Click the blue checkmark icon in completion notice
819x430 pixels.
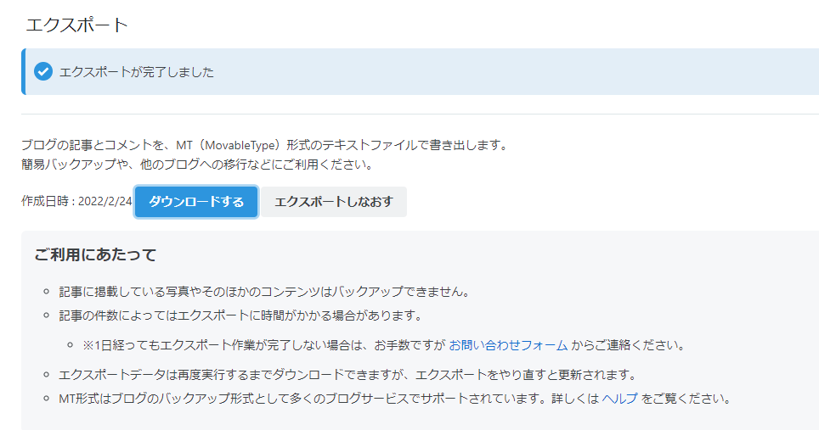[43, 71]
